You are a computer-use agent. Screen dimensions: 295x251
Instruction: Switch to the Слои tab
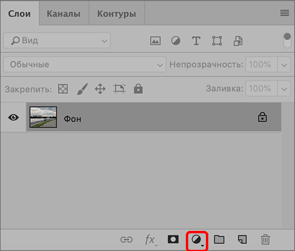(19, 14)
